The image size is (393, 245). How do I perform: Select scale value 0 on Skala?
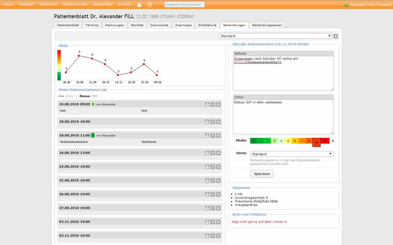click(254, 141)
